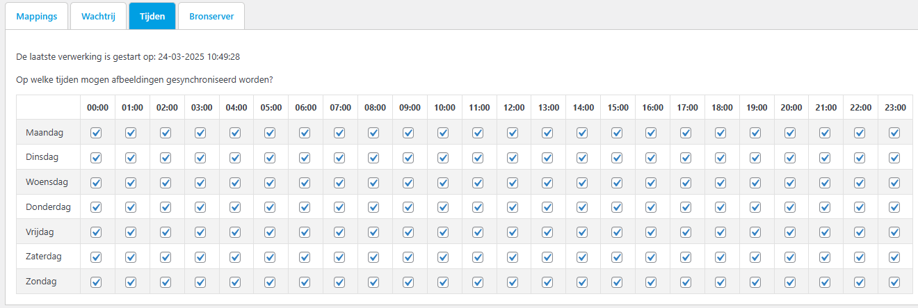Disable Woensdag 12:00 sync checkbox

pyautogui.click(x=513, y=183)
